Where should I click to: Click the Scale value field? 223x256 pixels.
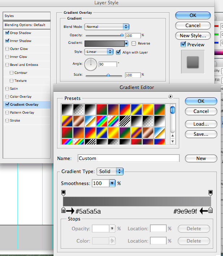[x=133, y=75]
